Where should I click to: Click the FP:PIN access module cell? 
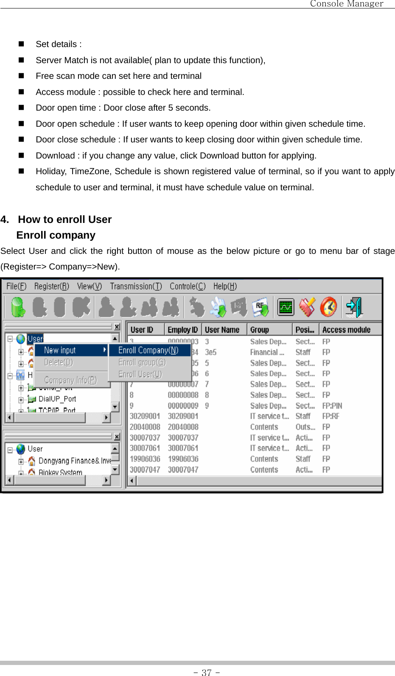pyautogui.click(x=332, y=406)
